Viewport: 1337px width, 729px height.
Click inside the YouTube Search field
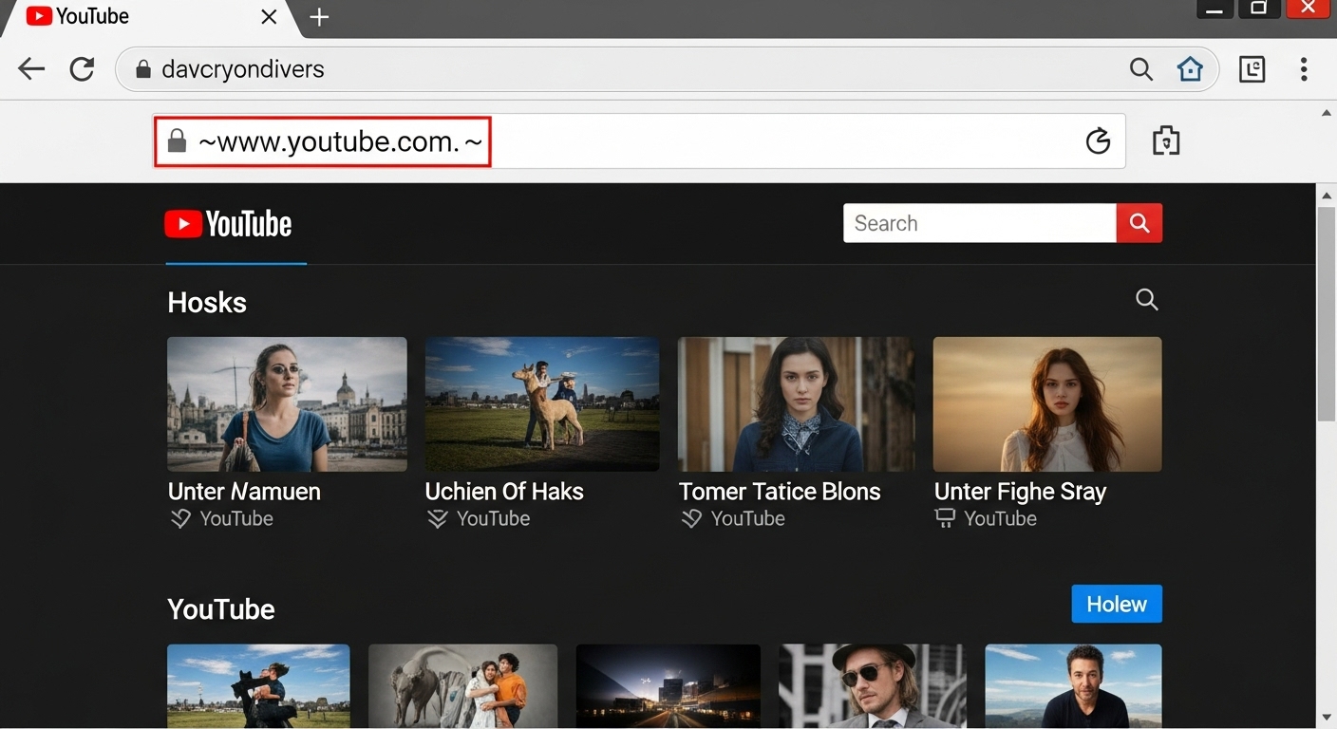click(980, 223)
